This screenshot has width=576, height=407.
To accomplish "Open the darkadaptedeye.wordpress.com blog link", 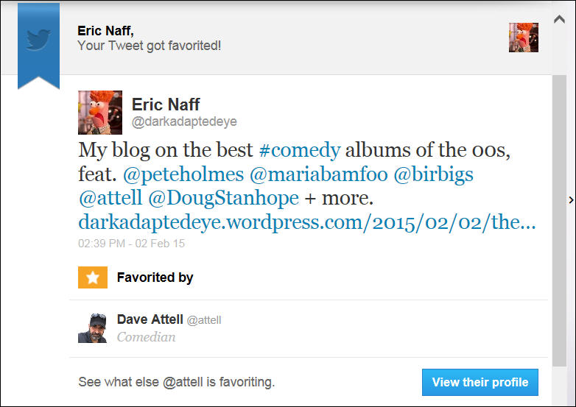I will pos(306,222).
